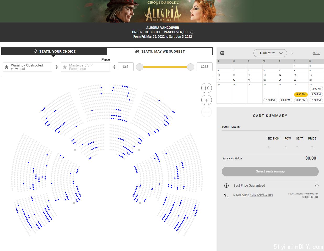
Task: Select Wednesday 8:00 PM showtime
Action: point(270,100)
